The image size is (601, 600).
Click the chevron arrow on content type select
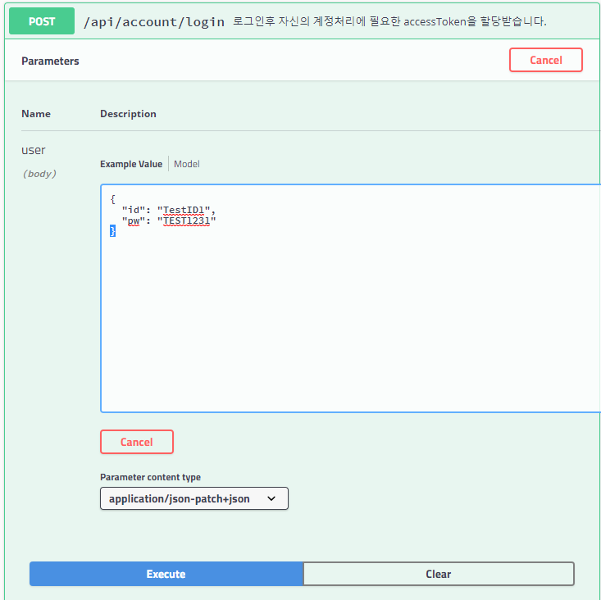271,498
